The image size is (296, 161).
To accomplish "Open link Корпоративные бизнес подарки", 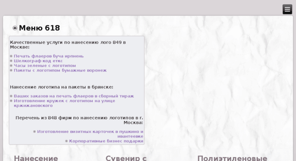I will tap(106, 141).
